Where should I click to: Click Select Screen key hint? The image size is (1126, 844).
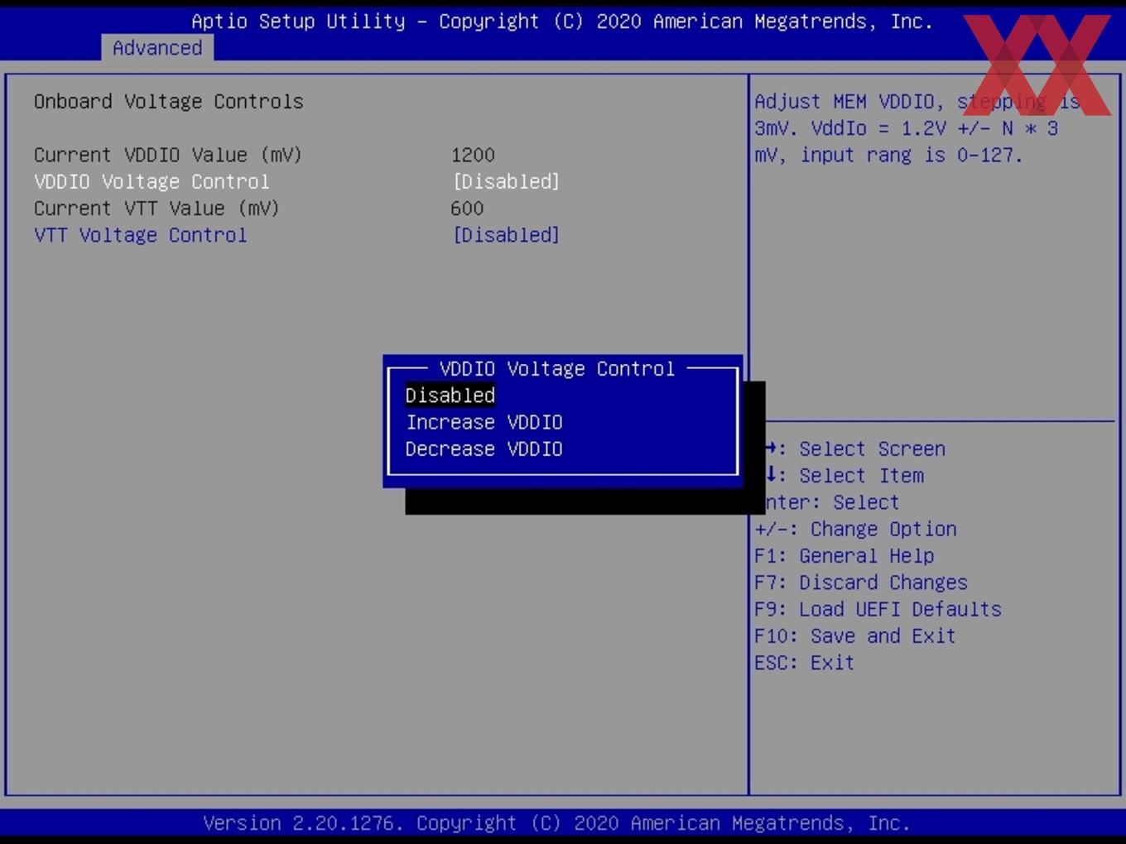click(857, 448)
